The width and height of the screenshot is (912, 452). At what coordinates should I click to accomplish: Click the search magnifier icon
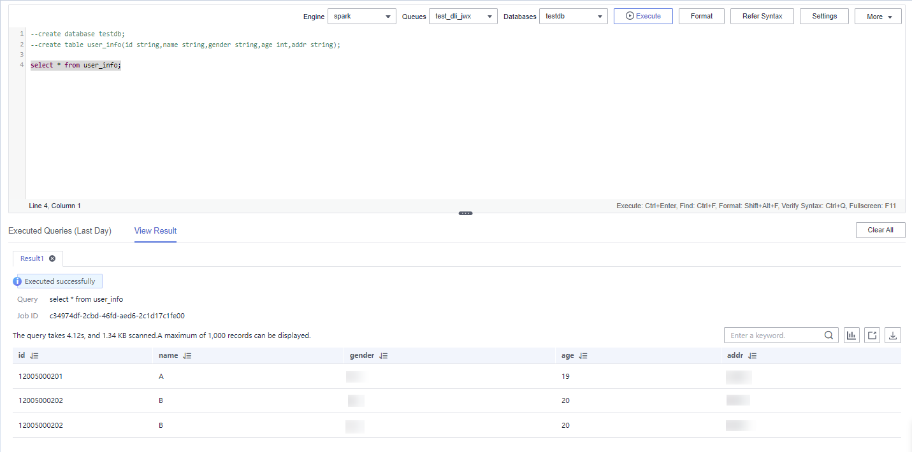click(x=829, y=335)
